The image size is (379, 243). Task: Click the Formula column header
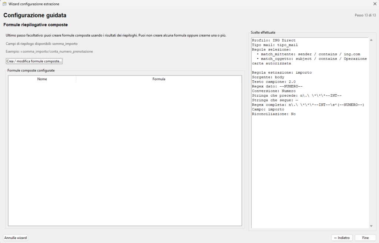coord(159,79)
